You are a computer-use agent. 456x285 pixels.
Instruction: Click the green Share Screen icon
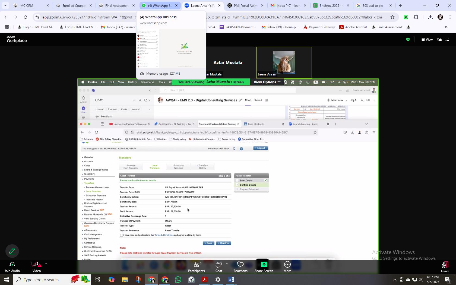point(264,264)
